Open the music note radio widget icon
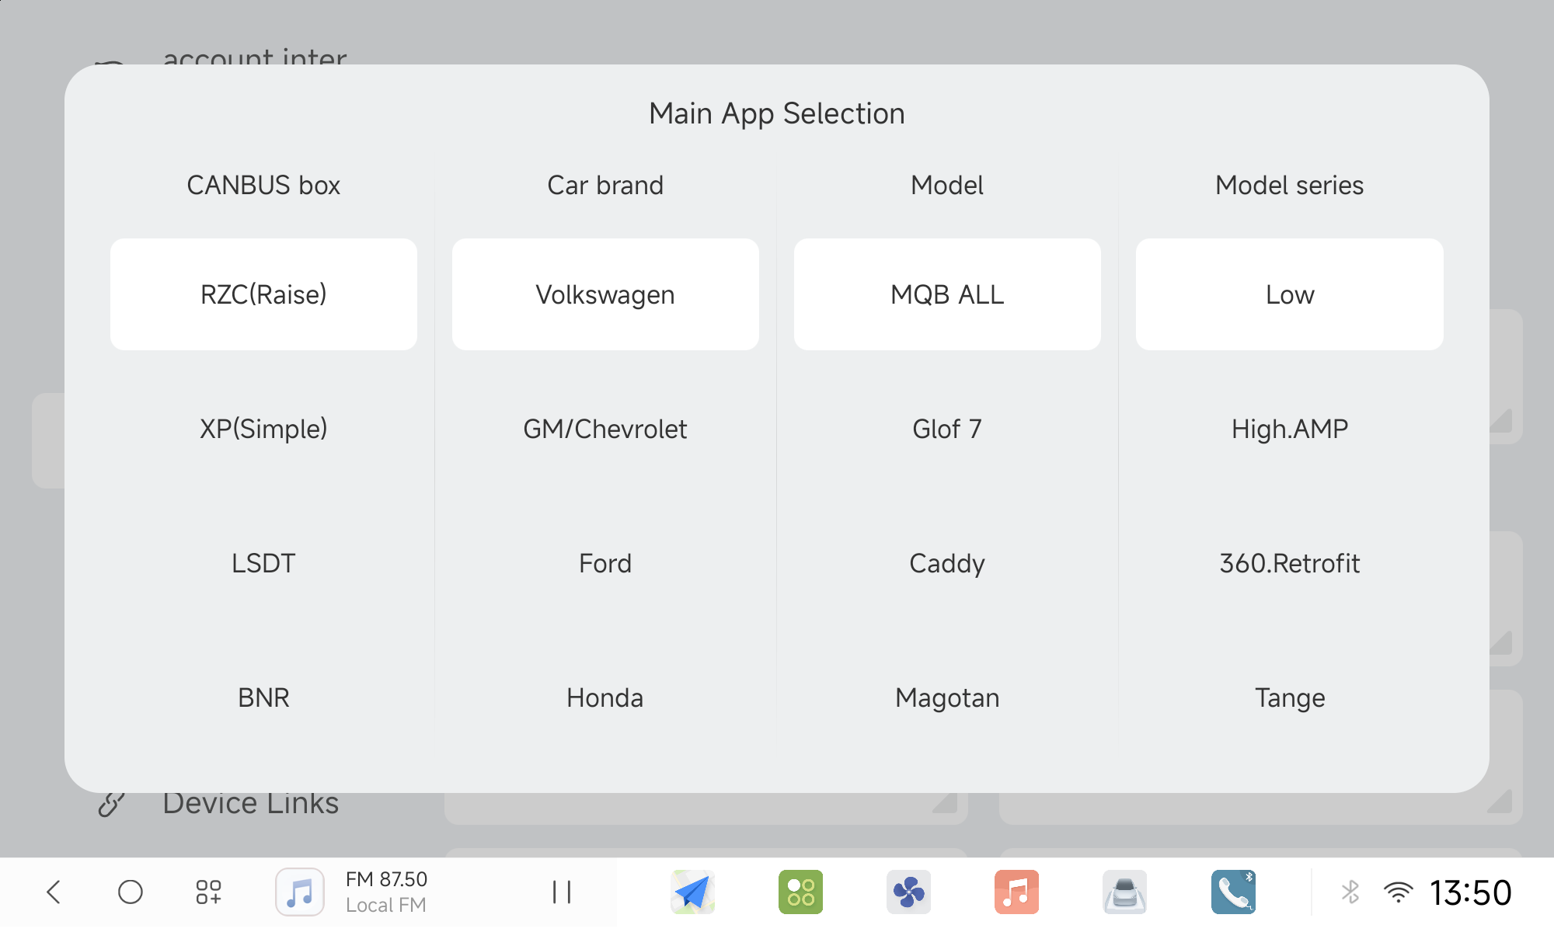This screenshot has height=932, width=1554. pos(300,892)
